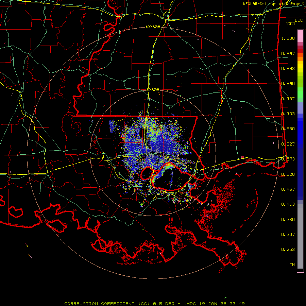Click the 0.360 scale value

pyautogui.click(x=288, y=220)
